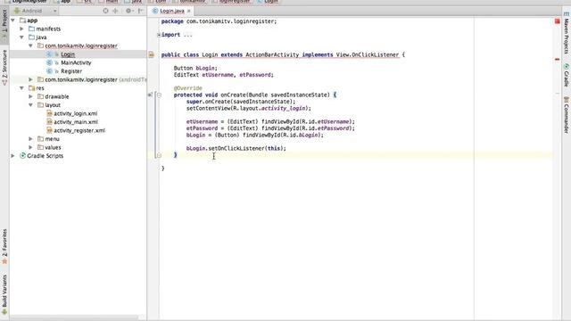571x321 pixels.
Task: Open the MainActivity class
Action: click(x=76, y=62)
